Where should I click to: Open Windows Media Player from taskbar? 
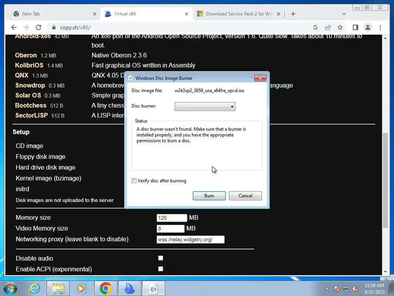pyautogui.click(x=81, y=288)
